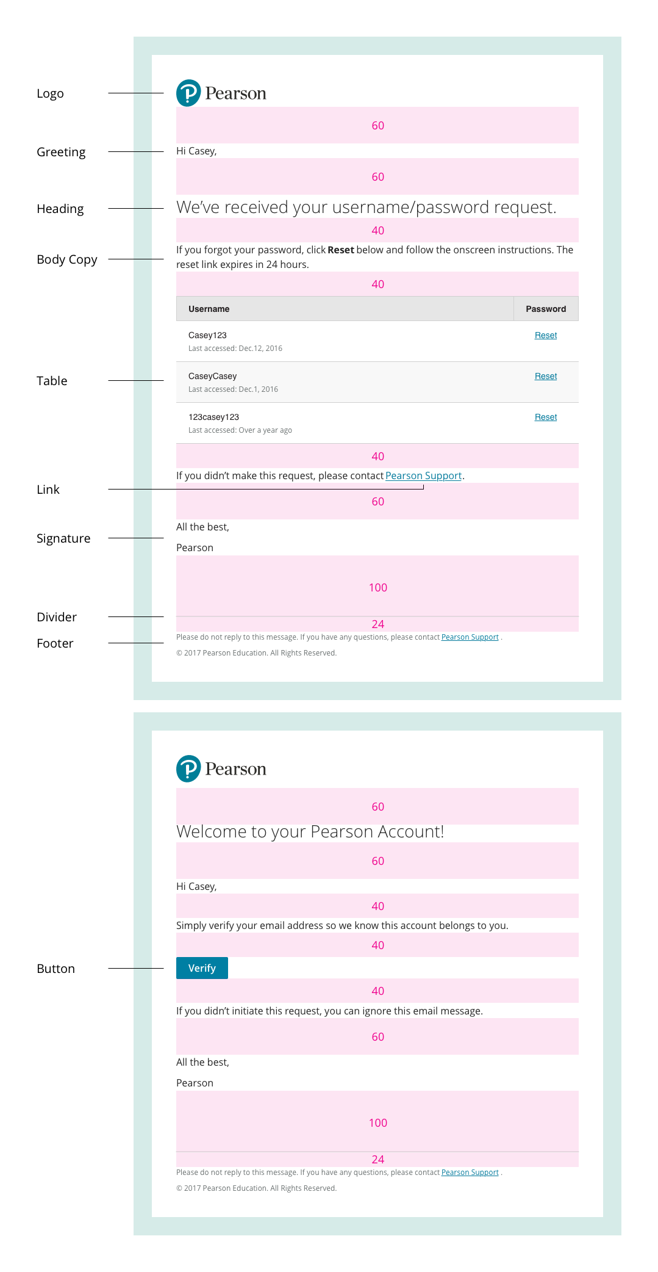Click the Pearson logo in the first email

[221, 93]
